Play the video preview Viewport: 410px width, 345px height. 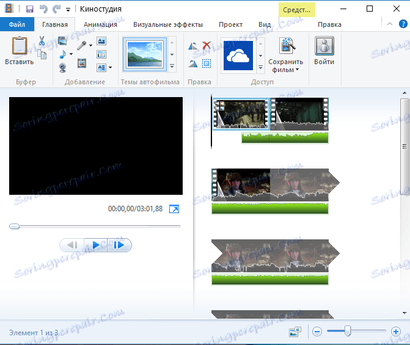point(96,245)
